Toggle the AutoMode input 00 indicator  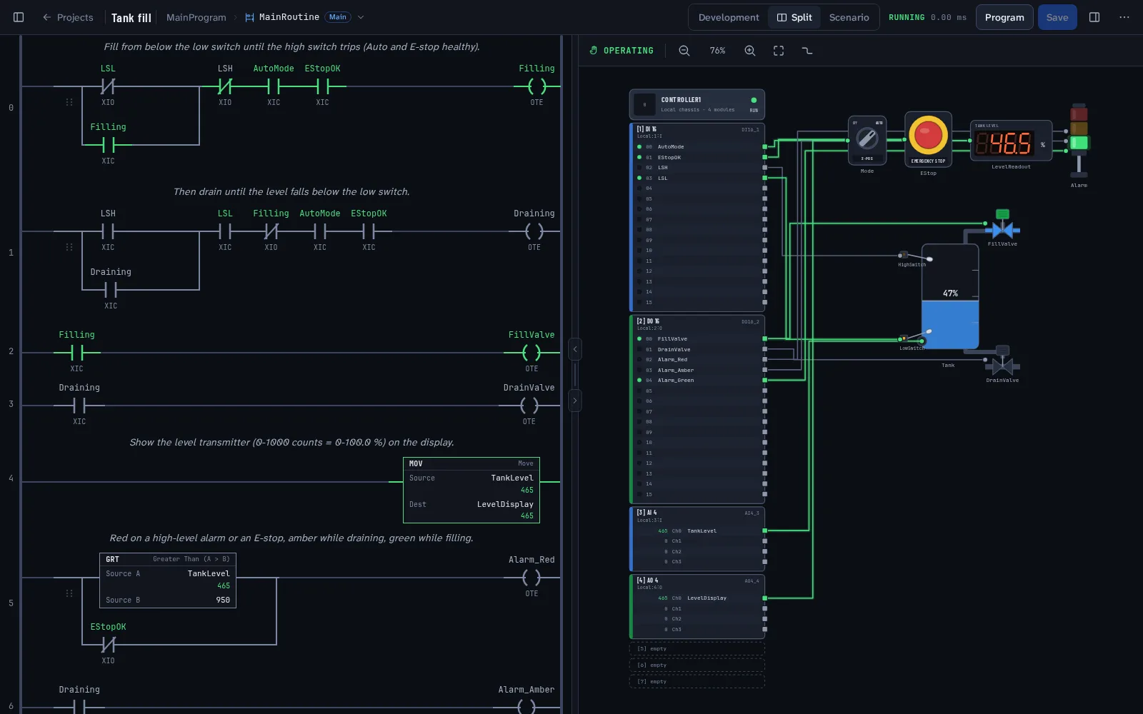[x=639, y=146]
